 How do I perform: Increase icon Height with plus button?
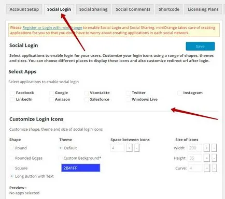pyautogui.click(x=206, y=158)
